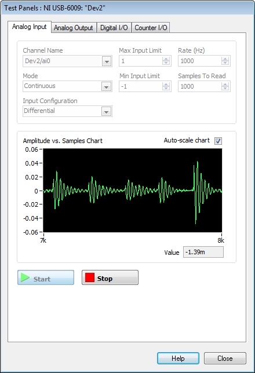Image resolution: width=255 pixels, height=373 pixels.
Task: Click the Help button
Action: 178,359
